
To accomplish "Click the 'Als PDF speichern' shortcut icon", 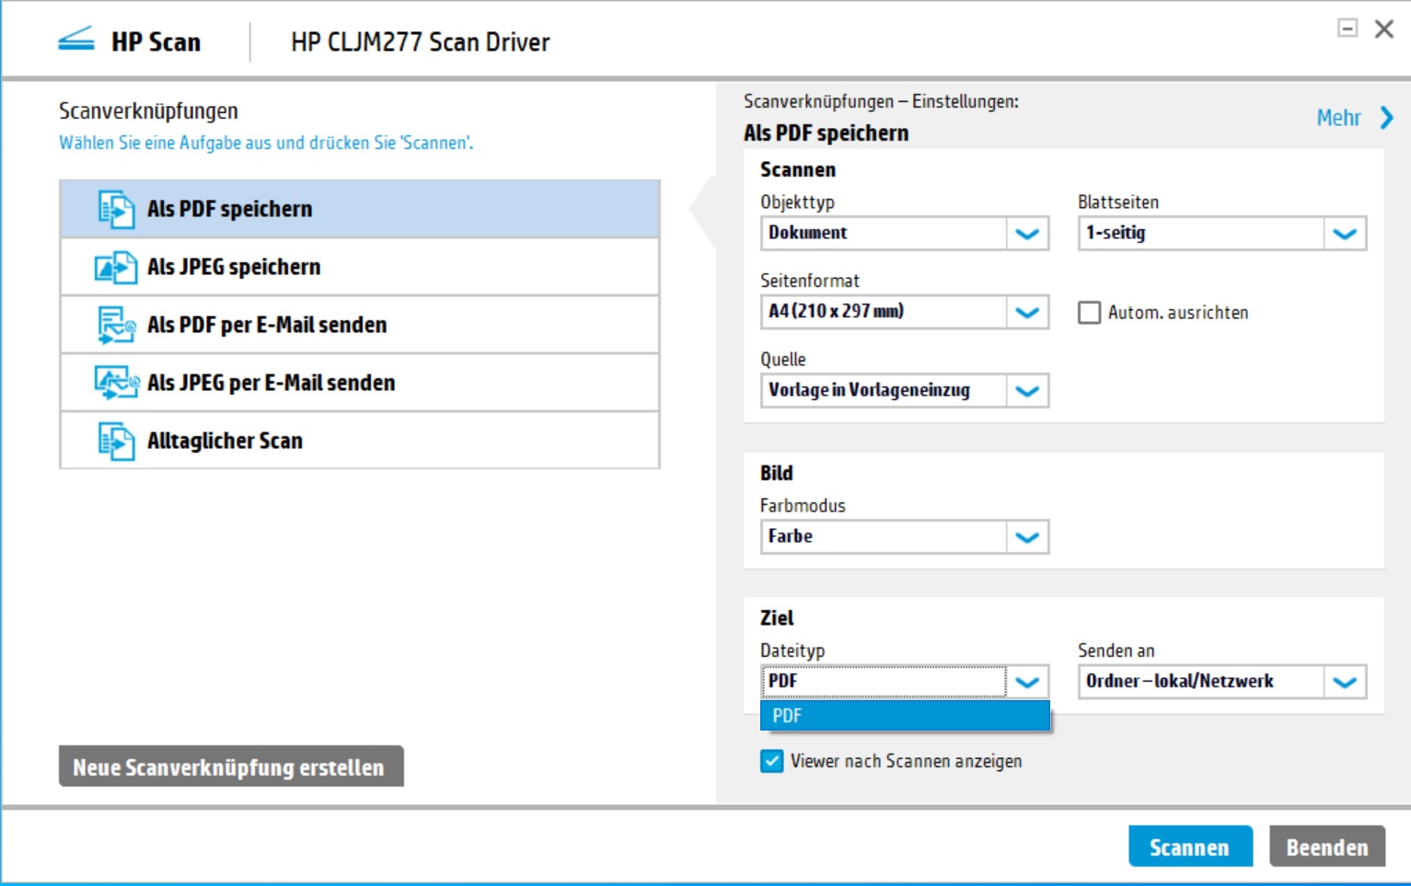I will 116,210.
